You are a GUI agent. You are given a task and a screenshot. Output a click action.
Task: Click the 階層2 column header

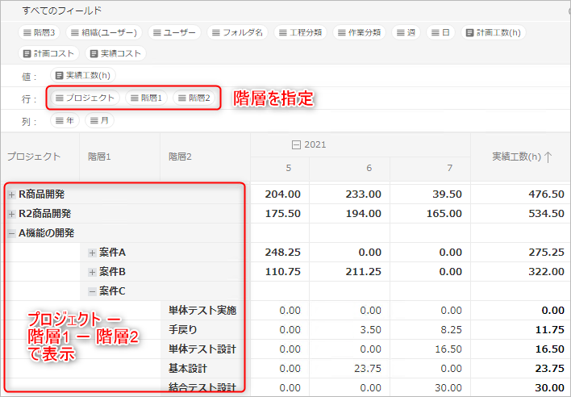coord(180,157)
